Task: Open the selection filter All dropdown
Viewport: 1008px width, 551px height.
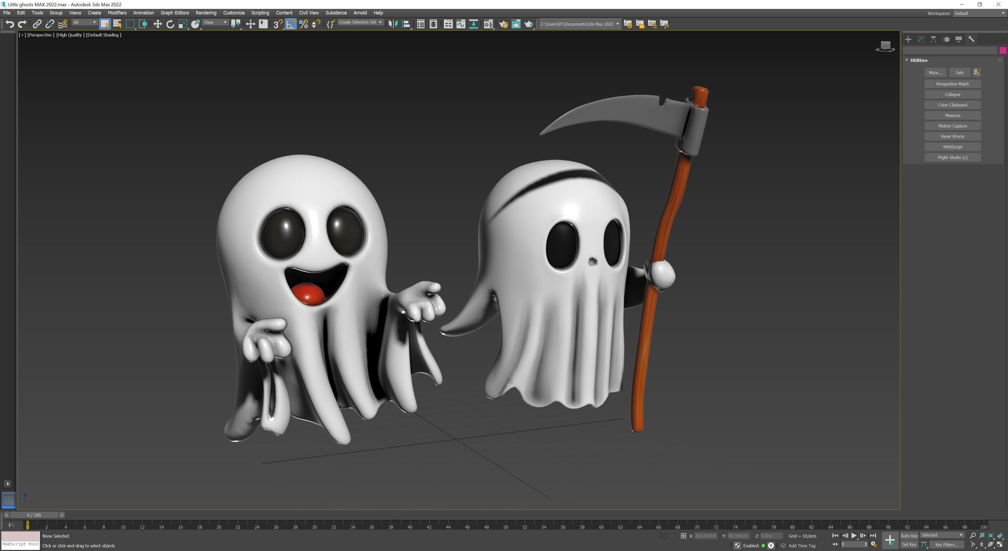Action: [x=85, y=23]
